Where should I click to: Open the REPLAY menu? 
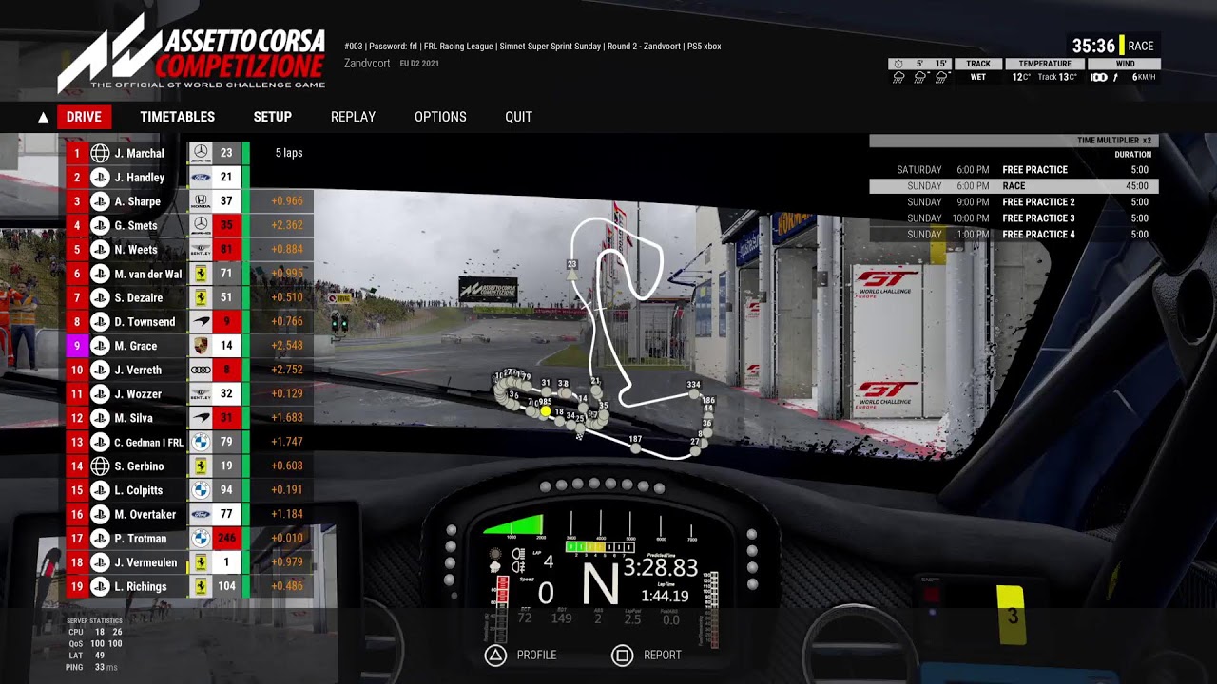click(353, 117)
